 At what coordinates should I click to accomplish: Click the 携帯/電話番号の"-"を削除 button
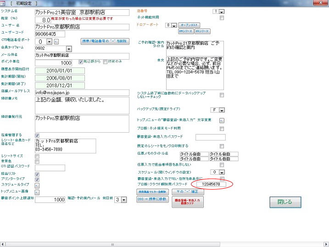(x=105, y=41)
